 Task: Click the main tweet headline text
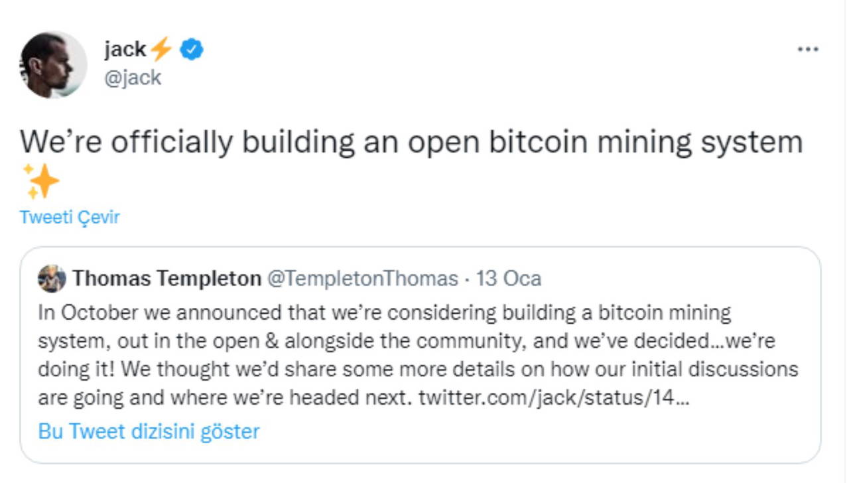(411, 142)
